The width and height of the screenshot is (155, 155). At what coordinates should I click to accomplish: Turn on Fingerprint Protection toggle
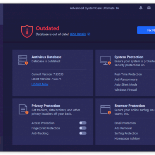83,128
